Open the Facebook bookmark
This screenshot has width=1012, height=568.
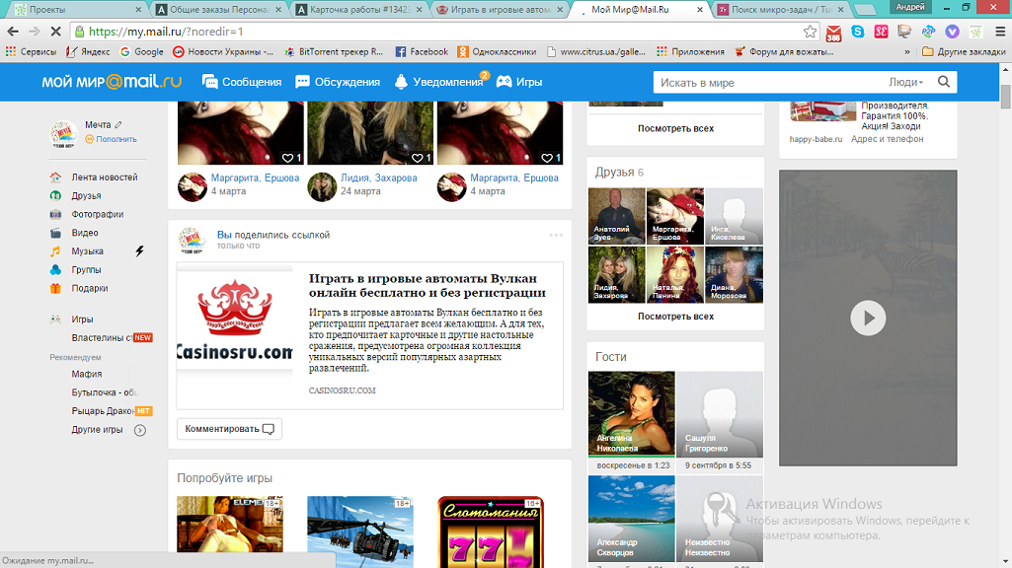(x=422, y=51)
